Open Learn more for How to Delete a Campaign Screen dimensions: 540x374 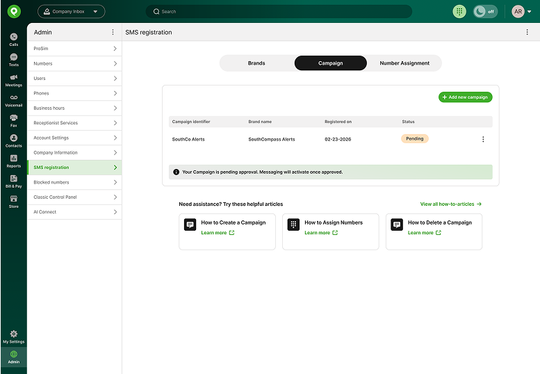(x=424, y=233)
